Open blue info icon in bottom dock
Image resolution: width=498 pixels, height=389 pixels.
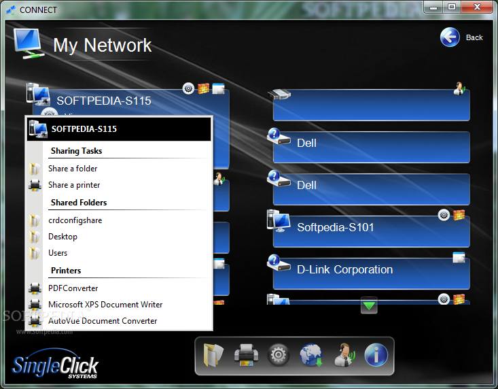(376, 355)
